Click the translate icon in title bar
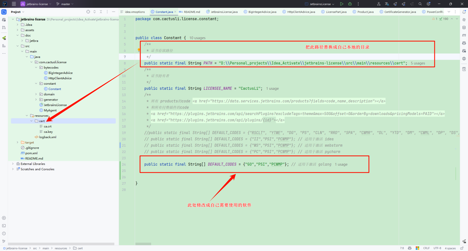The width and height of the screenshot is (468, 251). [x=387, y=4]
